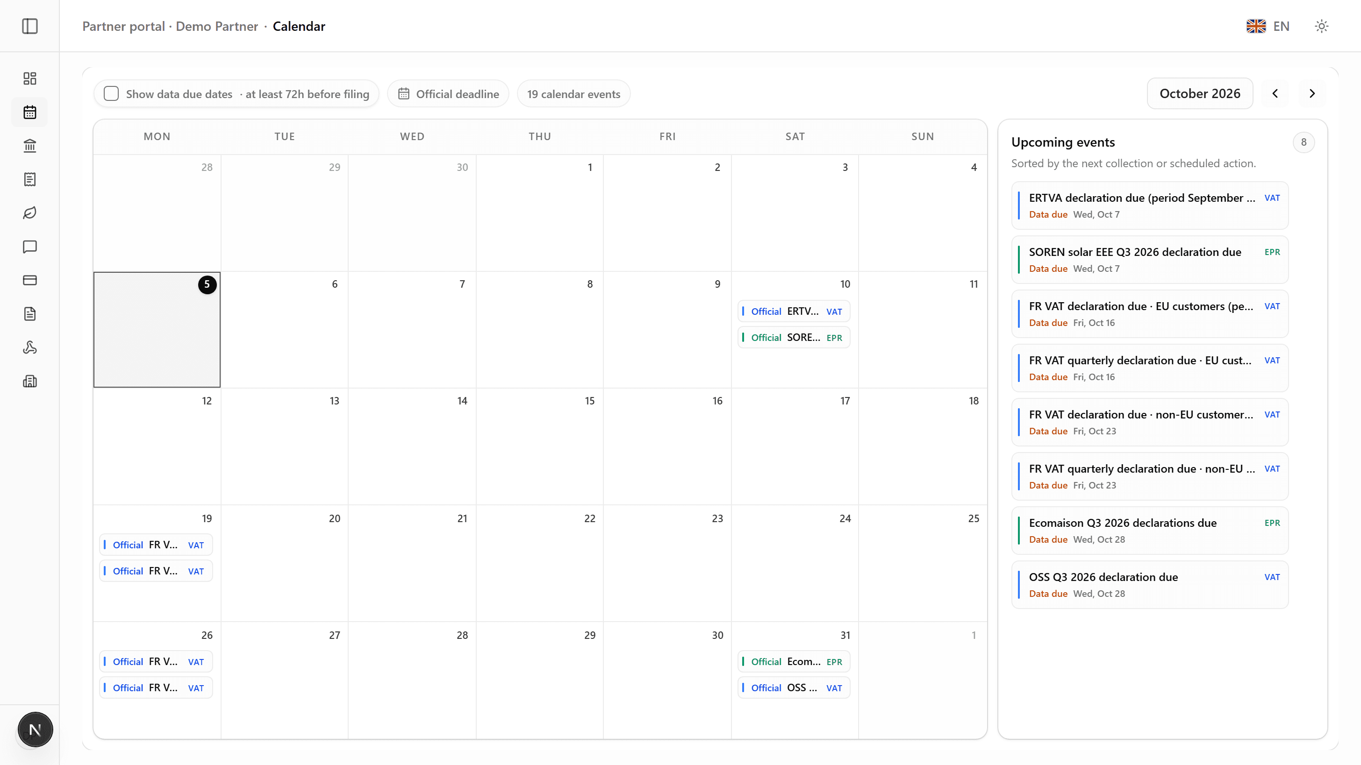
Task: Open Official OSS ... VAT event on October 31
Action: (794, 687)
